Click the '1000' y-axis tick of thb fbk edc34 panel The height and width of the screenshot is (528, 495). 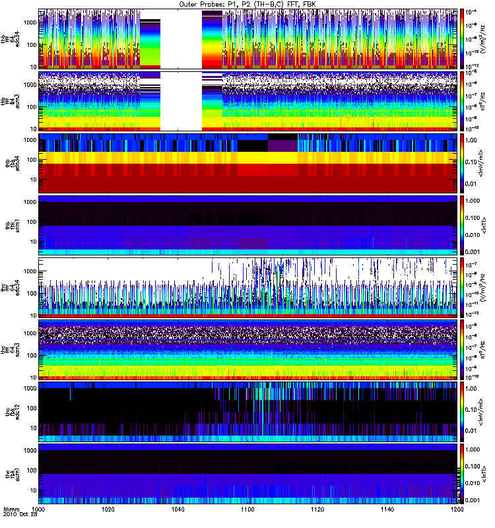[x=30, y=140]
